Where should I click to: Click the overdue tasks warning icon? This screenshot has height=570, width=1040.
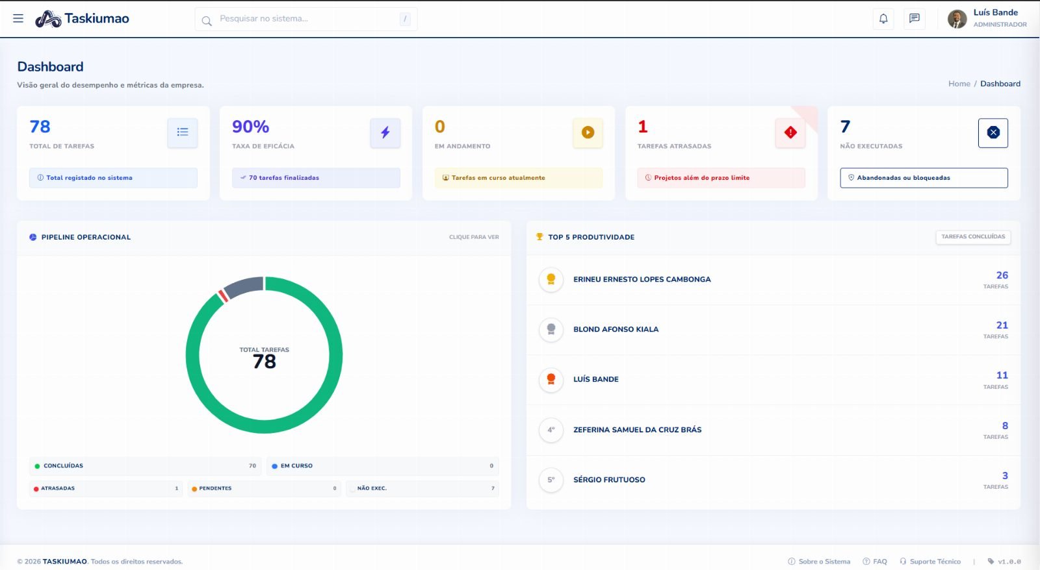[x=790, y=132]
